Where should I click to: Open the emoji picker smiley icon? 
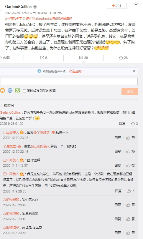(2, 91)
